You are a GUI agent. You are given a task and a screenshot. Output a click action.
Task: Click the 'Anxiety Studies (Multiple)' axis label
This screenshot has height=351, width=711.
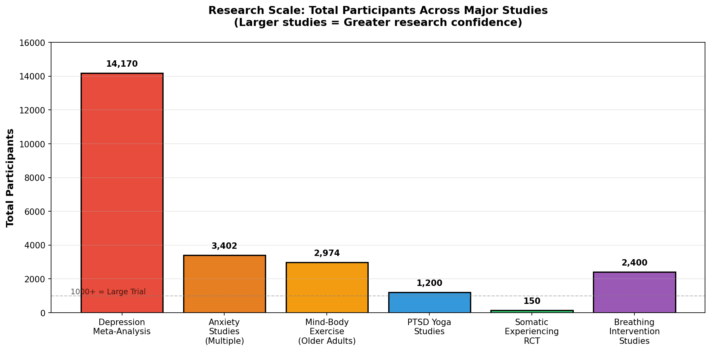225,331
